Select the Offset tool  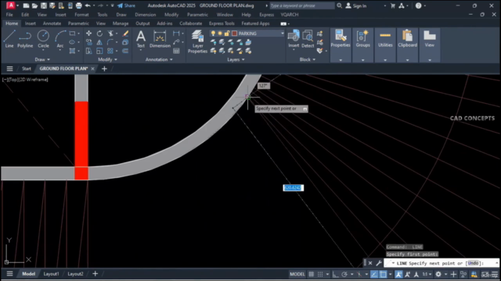point(125,51)
